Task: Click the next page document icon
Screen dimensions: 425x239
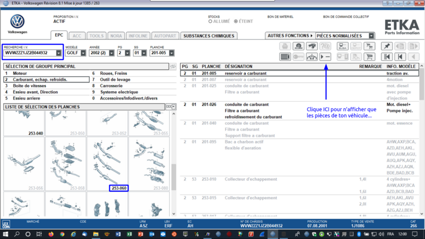Action: pyautogui.click(x=414, y=46)
